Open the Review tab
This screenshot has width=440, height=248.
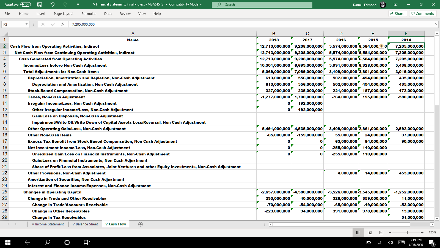(x=125, y=14)
